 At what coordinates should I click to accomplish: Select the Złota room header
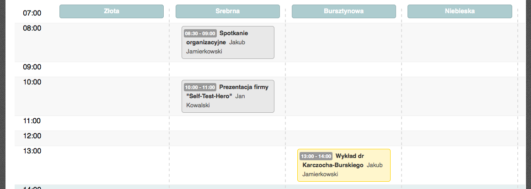112,11
